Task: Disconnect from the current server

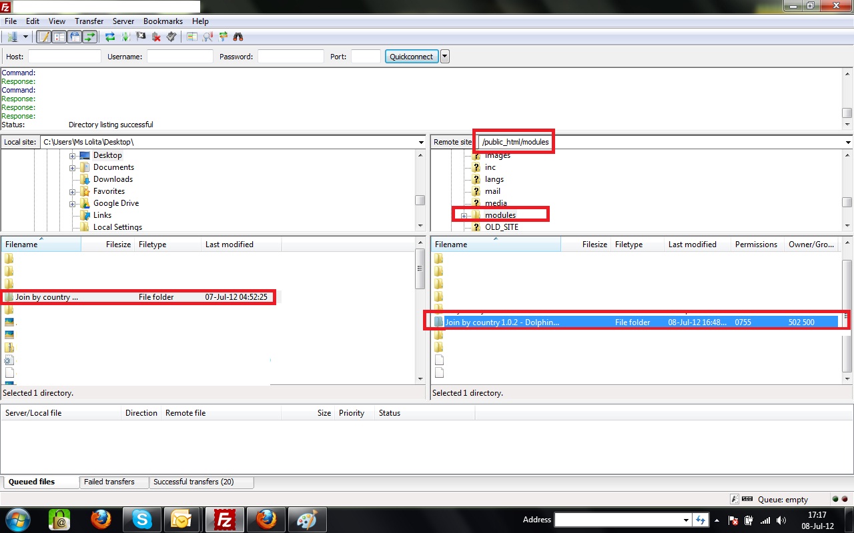Action: point(156,37)
